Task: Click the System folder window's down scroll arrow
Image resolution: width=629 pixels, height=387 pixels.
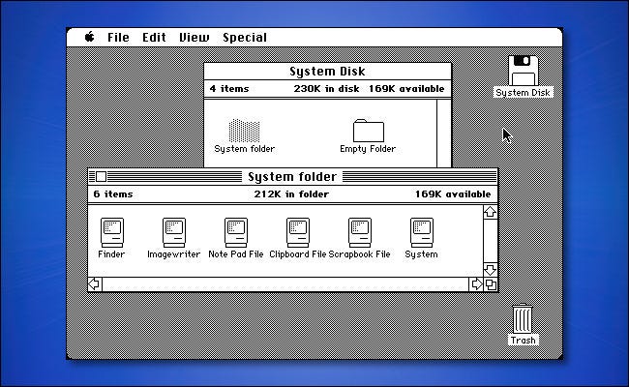Action: 489,270
